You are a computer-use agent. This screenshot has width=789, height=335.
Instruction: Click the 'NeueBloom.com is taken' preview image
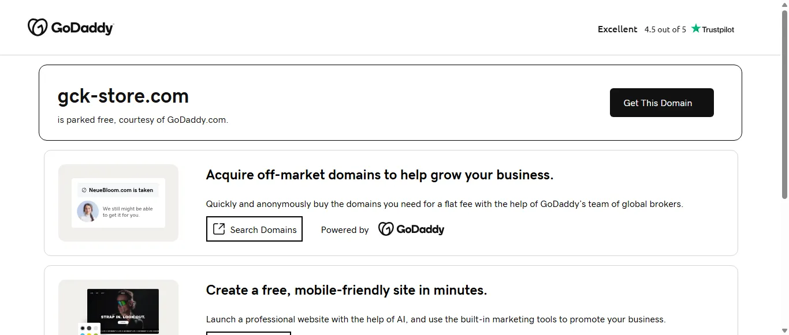click(x=118, y=202)
